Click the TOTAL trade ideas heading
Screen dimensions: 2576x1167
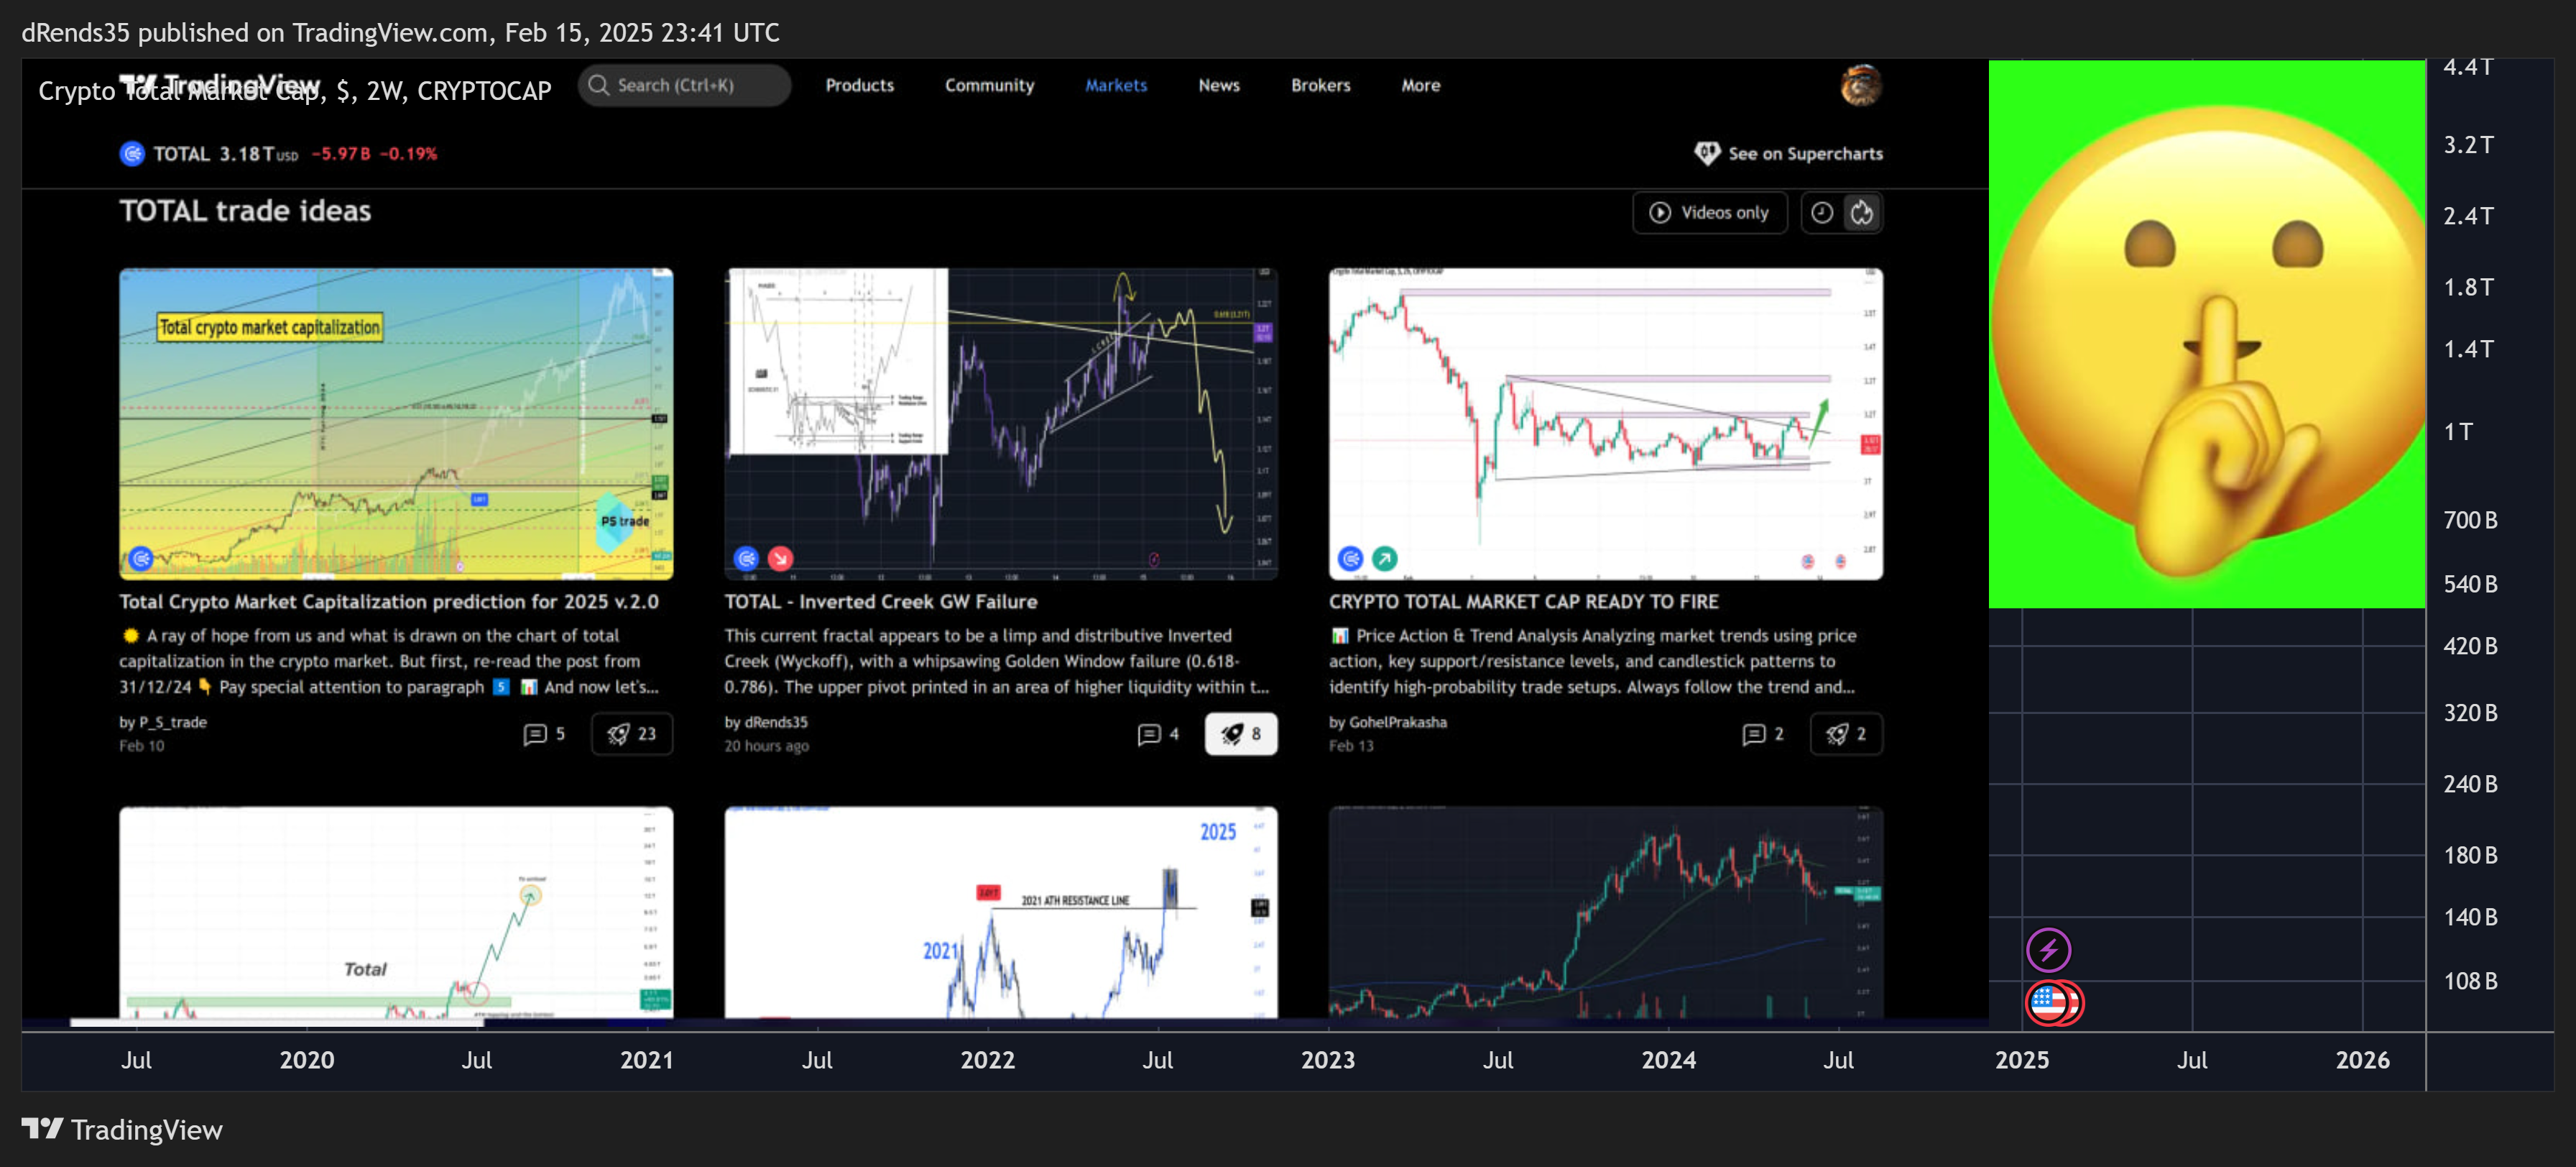(245, 211)
